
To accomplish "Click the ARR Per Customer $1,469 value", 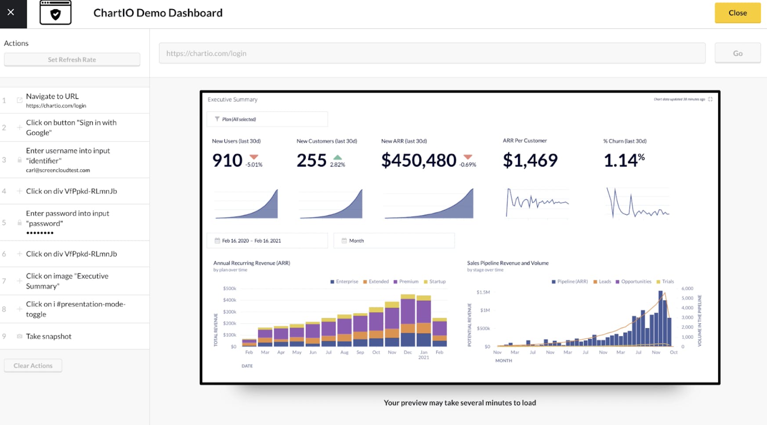I will [x=530, y=161].
